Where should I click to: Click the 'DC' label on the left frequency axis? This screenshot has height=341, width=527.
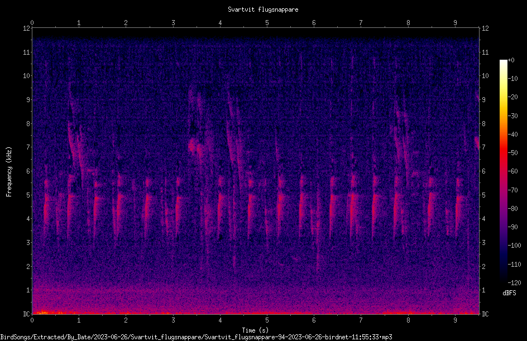pos(26,314)
